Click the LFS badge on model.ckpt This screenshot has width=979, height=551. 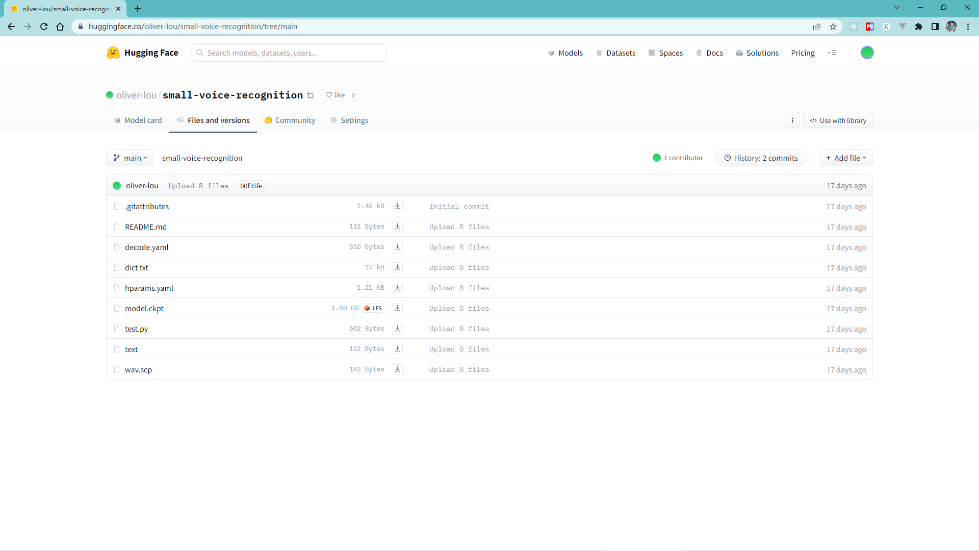[373, 308]
